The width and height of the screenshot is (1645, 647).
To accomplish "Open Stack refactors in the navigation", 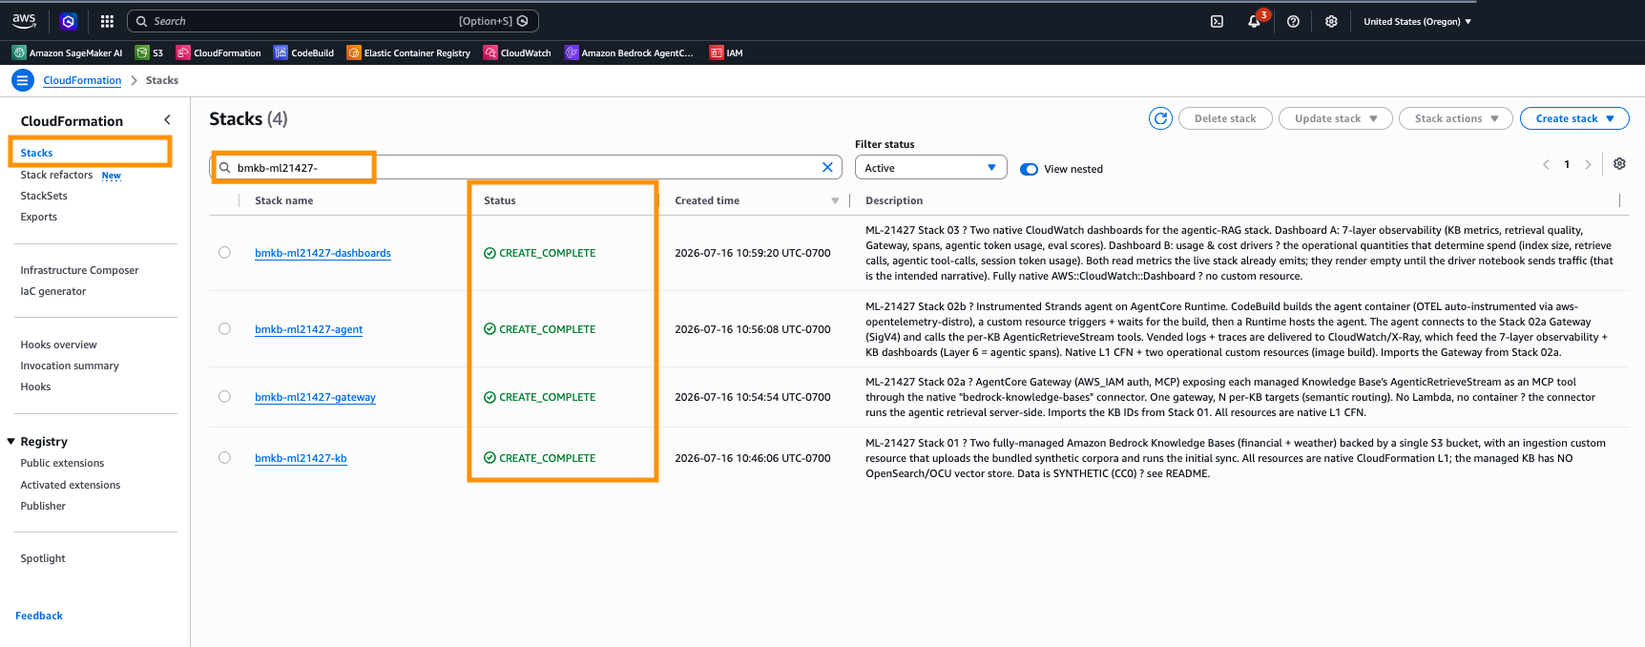I will tap(56, 175).
